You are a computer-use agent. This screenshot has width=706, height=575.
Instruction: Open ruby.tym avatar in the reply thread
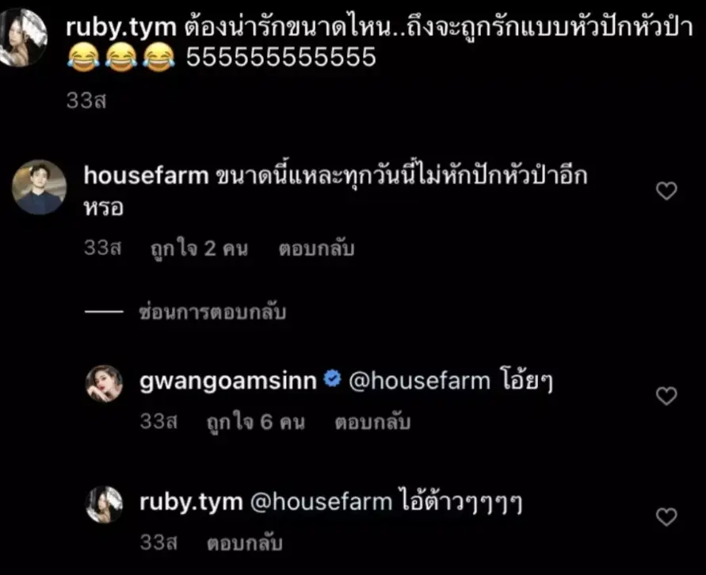104,504
